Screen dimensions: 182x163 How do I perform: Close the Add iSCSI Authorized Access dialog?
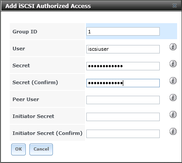(174, 6)
